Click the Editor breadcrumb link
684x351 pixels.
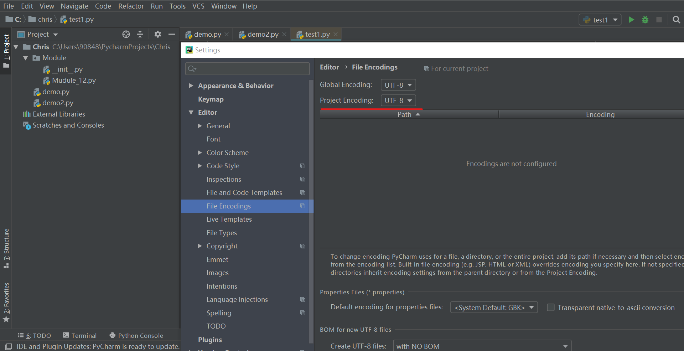pyautogui.click(x=330, y=67)
